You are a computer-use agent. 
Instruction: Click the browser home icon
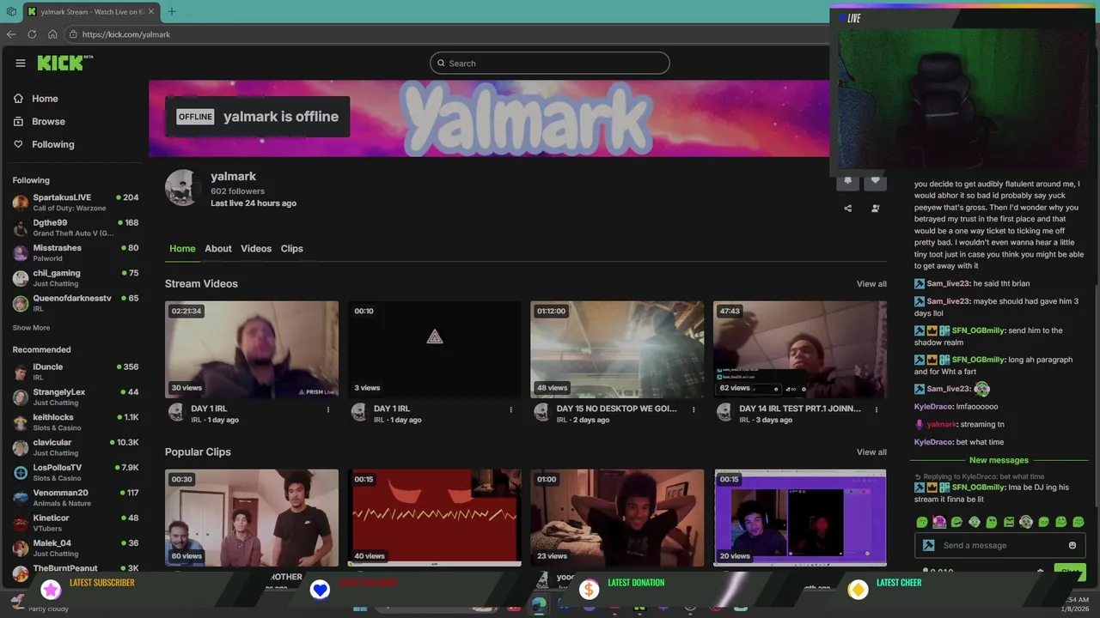pos(52,34)
